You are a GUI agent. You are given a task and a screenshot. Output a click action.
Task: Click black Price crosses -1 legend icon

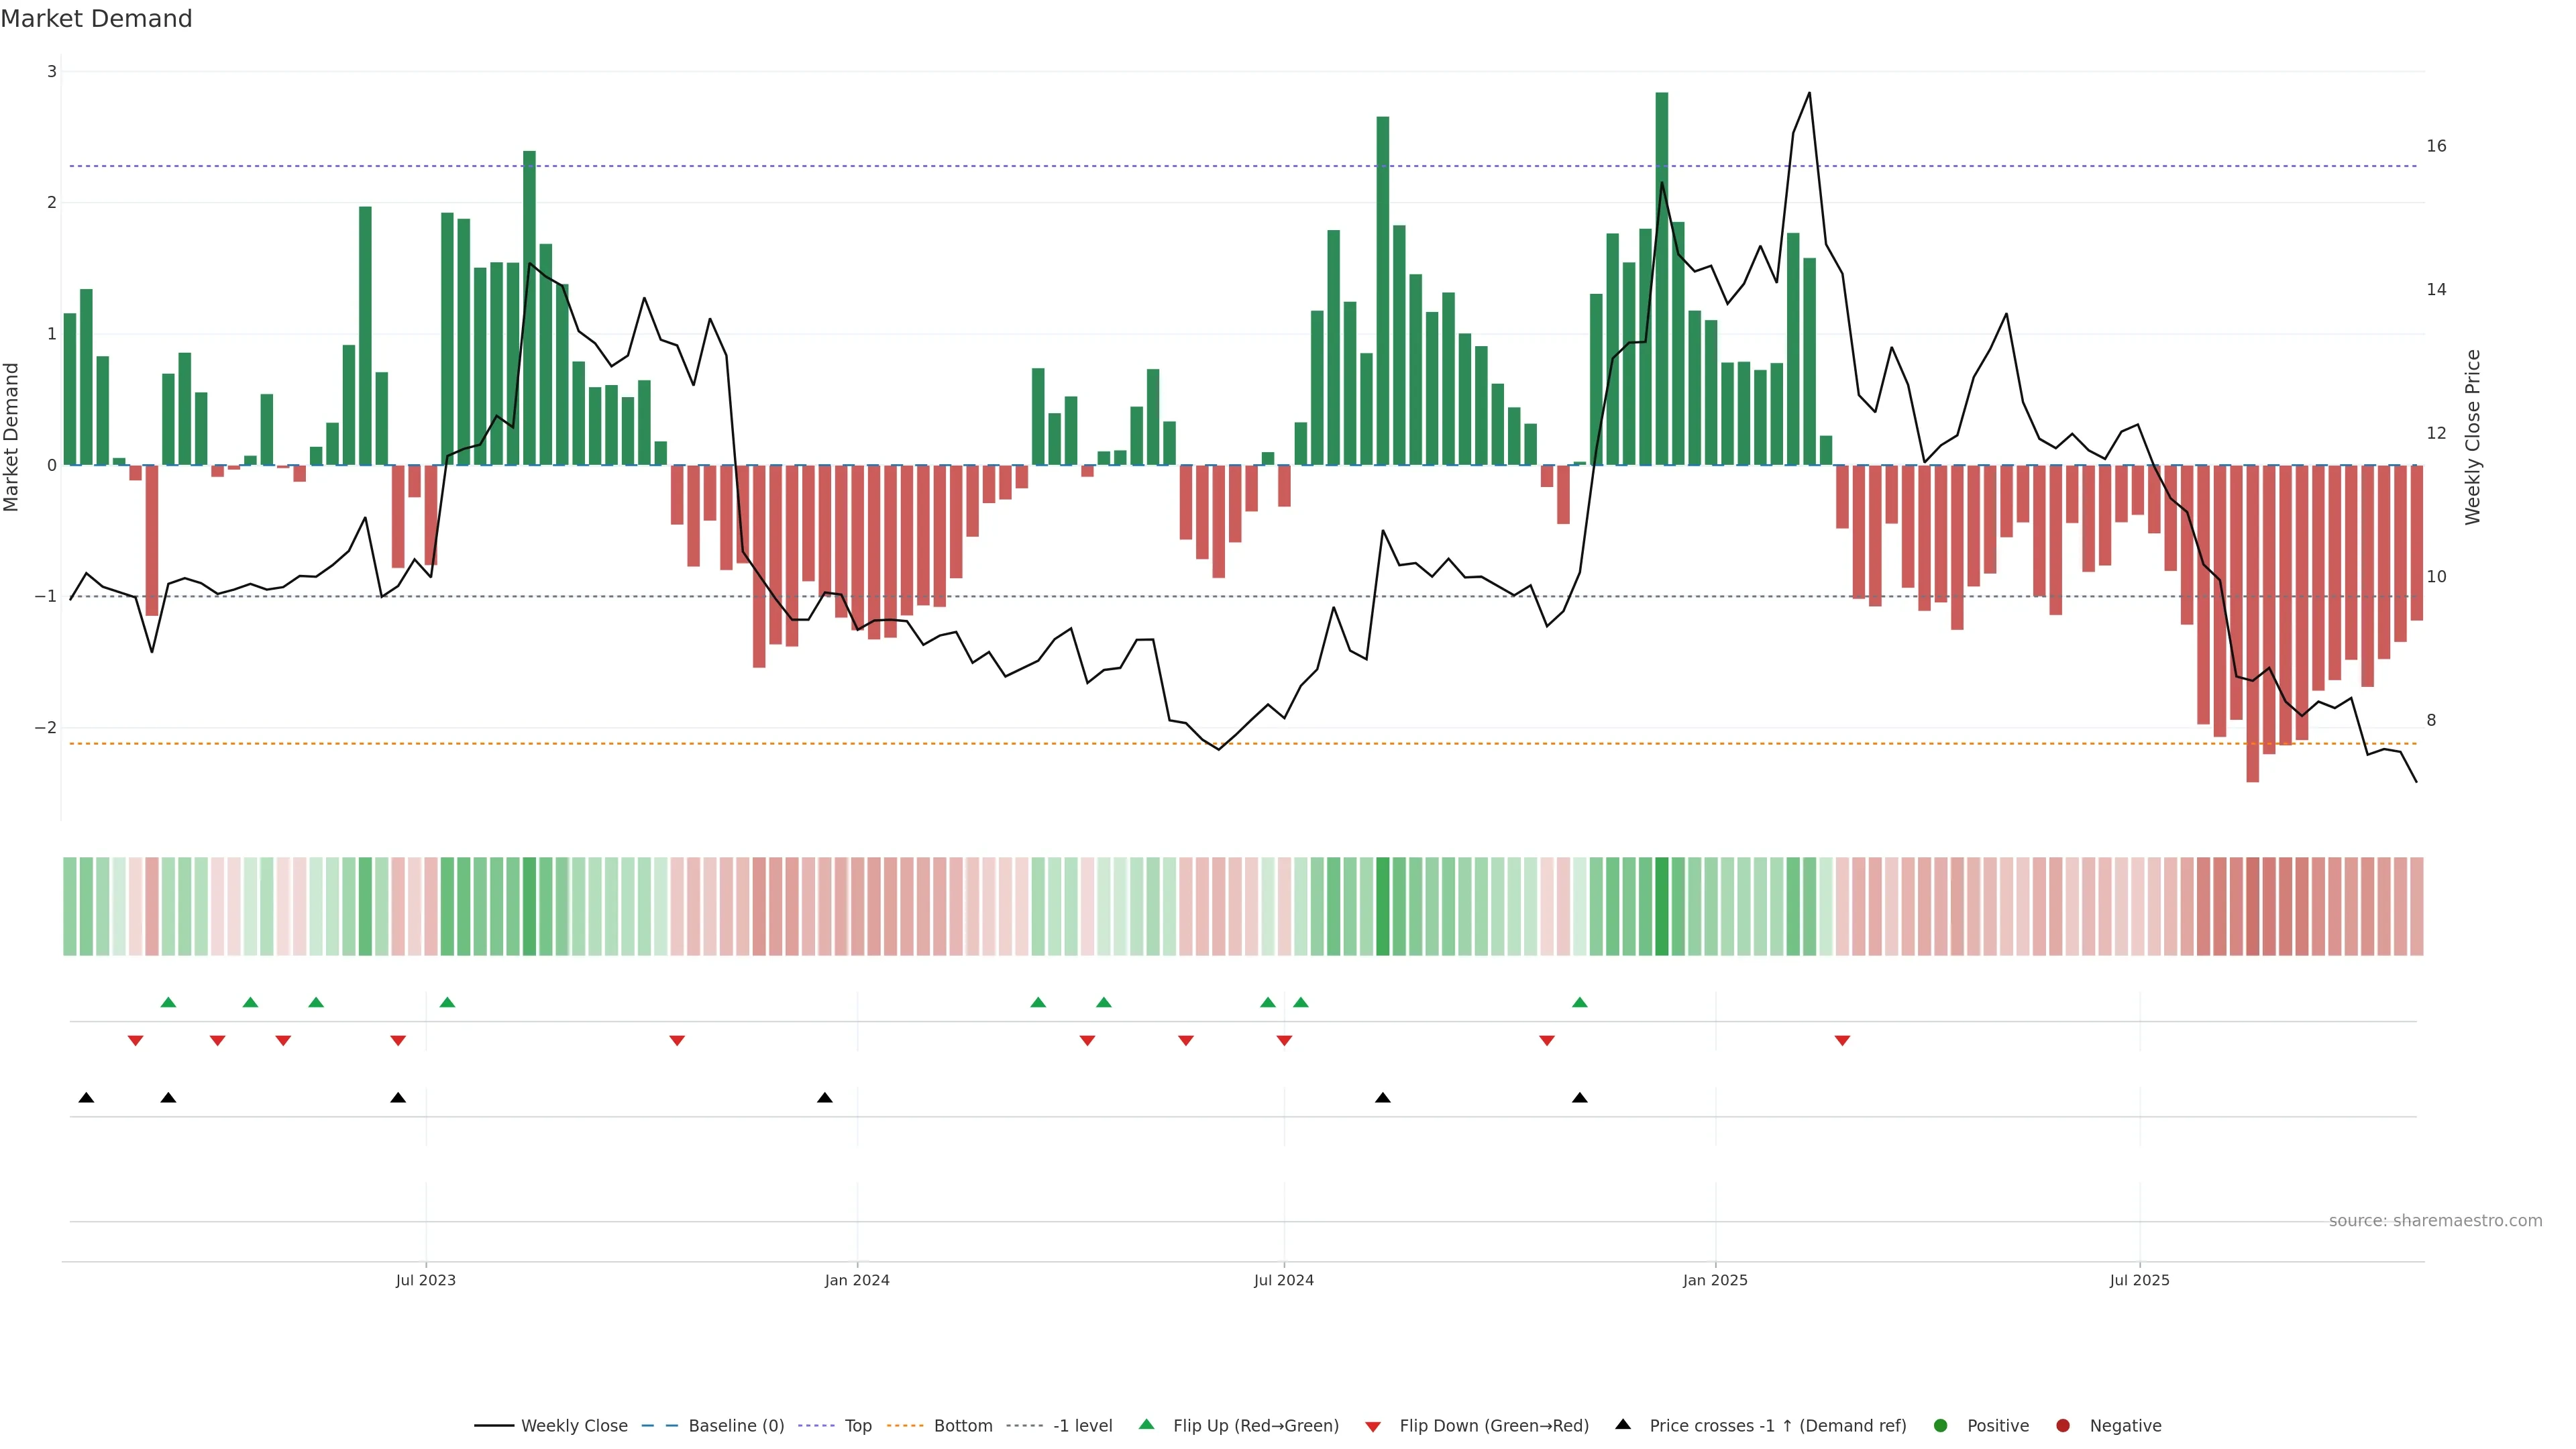click(x=1623, y=1425)
